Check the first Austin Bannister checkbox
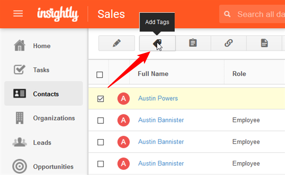The height and width of the screenshot is (175, 285). tap(101, 120)
